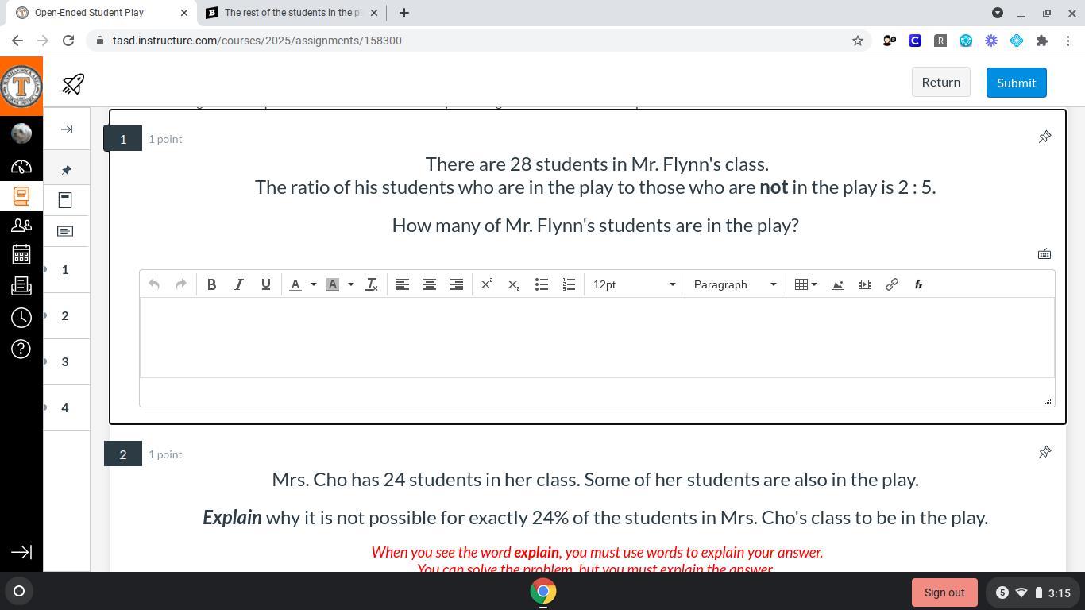Expand the Paragraph format dropdown
The width and height of the screenshot is (1085, 610).
click(734, 284)
